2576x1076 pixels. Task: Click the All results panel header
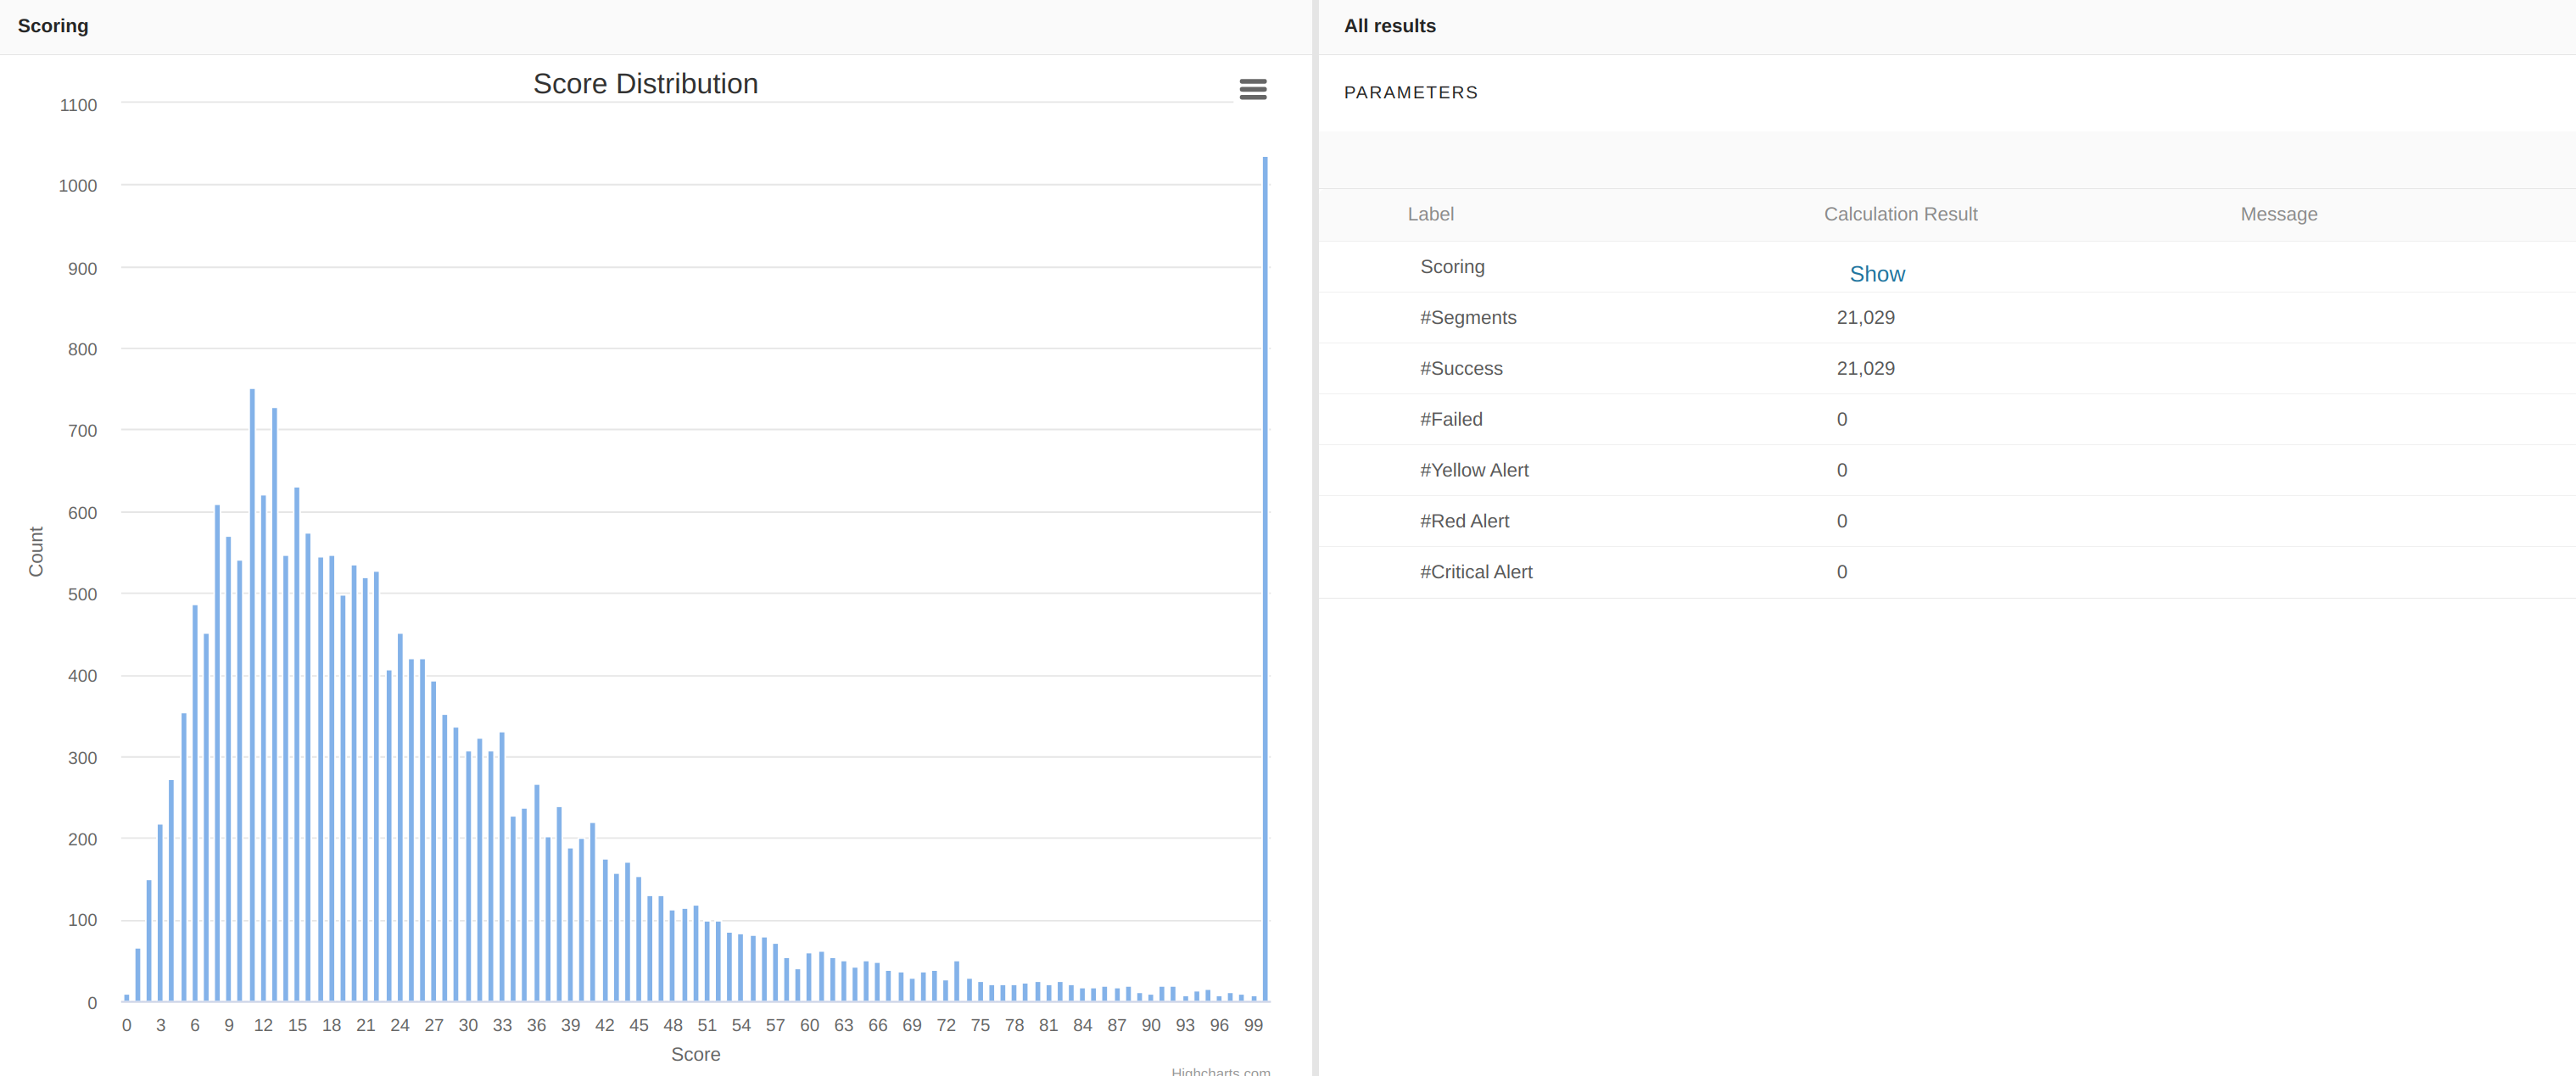point(1389,26)
